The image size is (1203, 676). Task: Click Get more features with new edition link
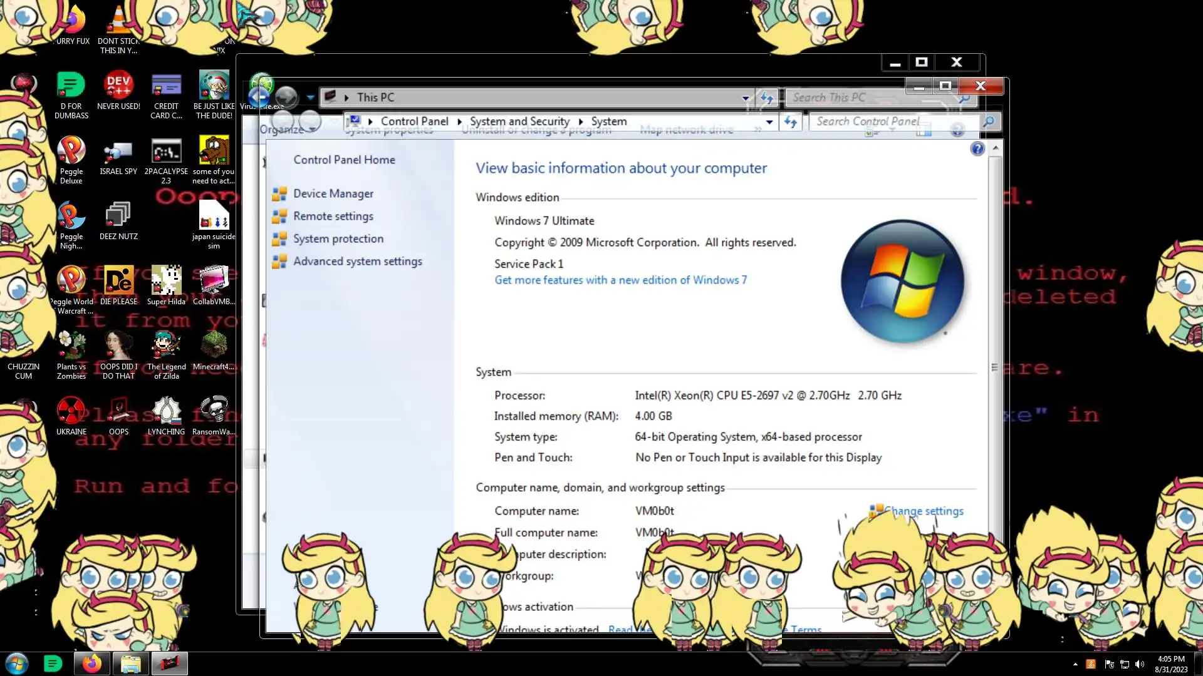pyautogui.click(x=620, y=280)
